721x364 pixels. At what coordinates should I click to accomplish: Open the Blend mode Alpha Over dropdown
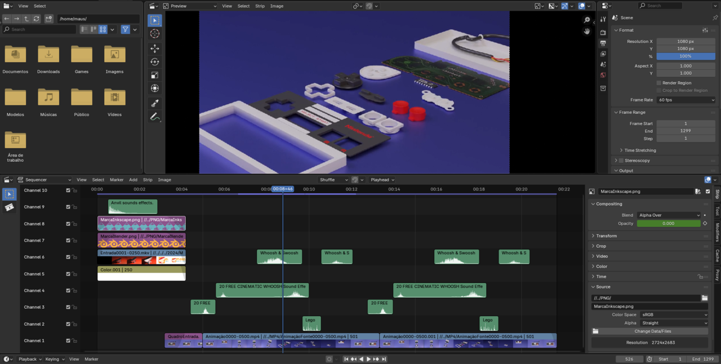coord(669,215)
